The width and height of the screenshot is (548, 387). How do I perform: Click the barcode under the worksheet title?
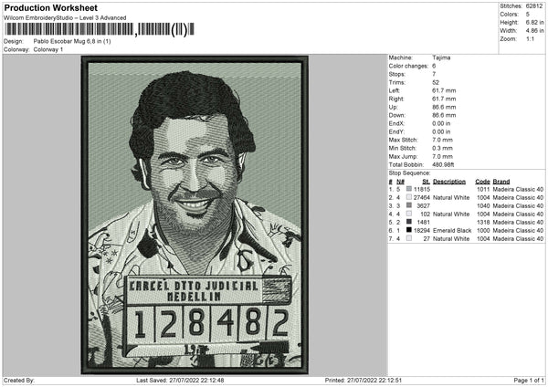click(100, 29)
